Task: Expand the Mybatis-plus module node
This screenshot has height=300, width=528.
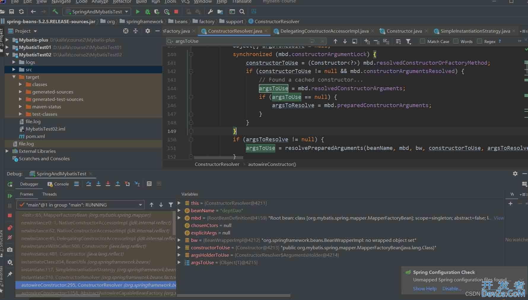Action: 7,40
